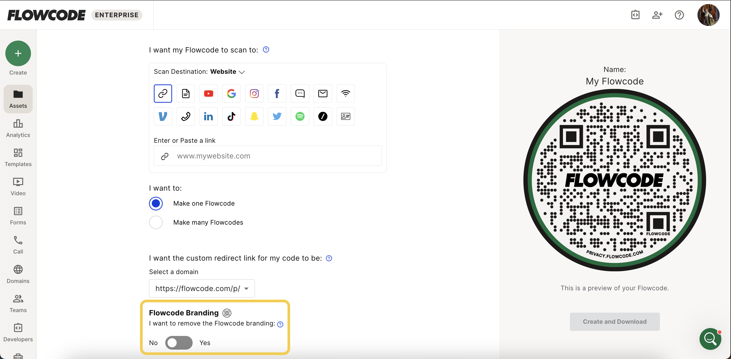Viewport: 731px width, 359px height.
Task: Click the info icon beside remove branding
Action: [x=280, y=324]
